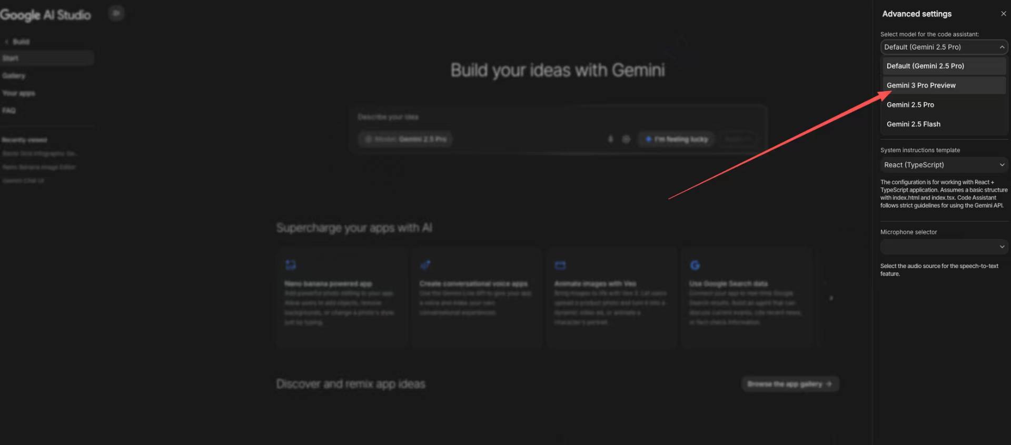Screen dimensions: 1011x445
Task: Open the first recently viewed app
Action: click(x=40, y=153)
